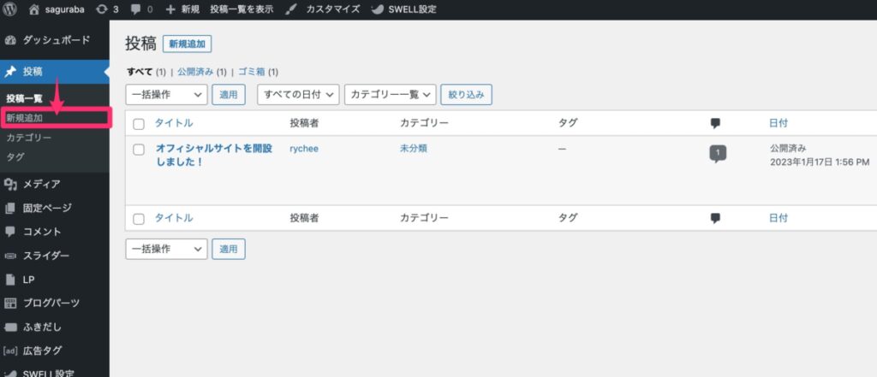The height and width of the screenshot is (377, 877).
Task: Open the すべての日付 date filter
Action: pyautogui.click(x=298, y=94)
